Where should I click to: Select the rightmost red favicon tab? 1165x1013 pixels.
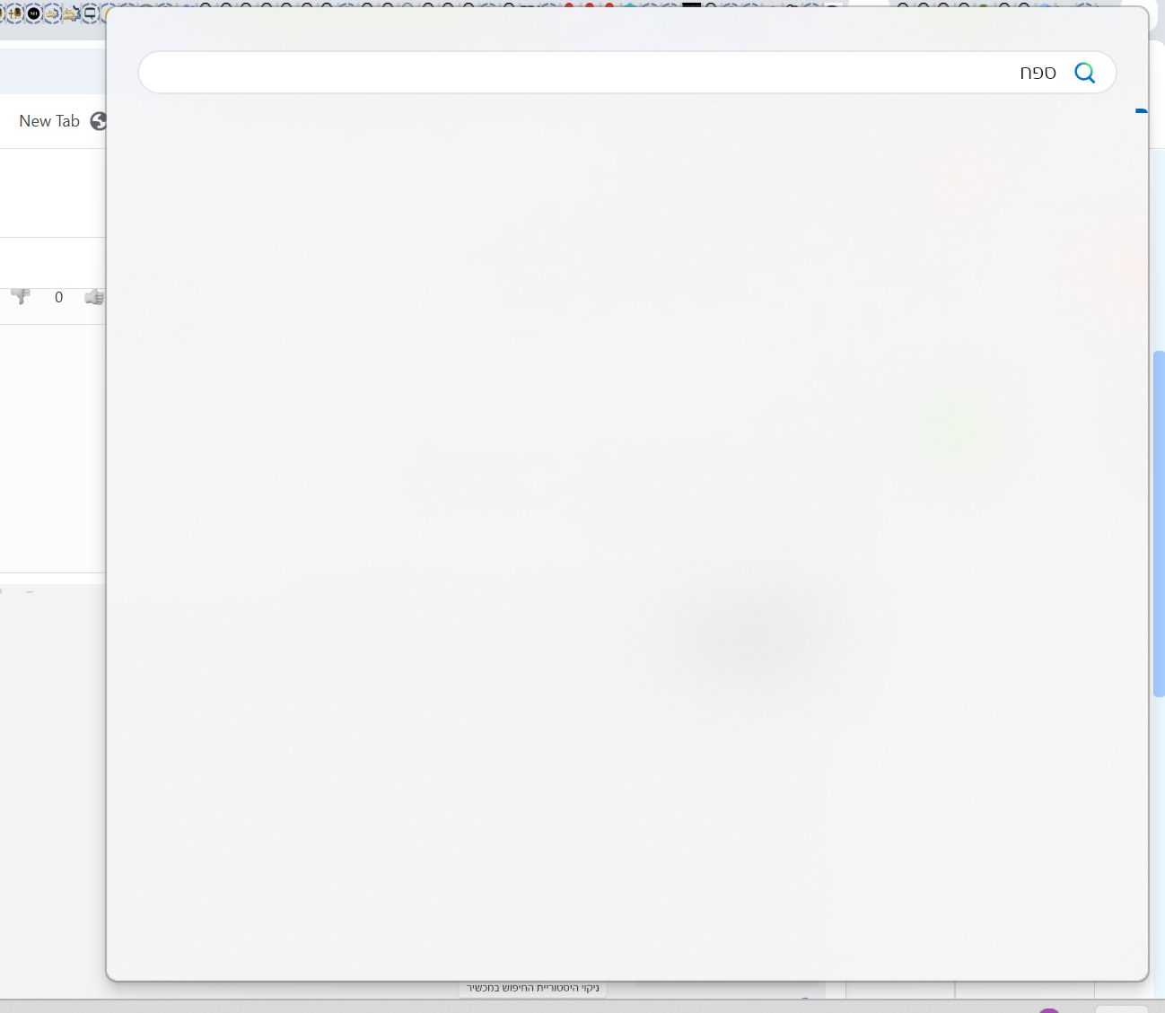tap(609, 7)
